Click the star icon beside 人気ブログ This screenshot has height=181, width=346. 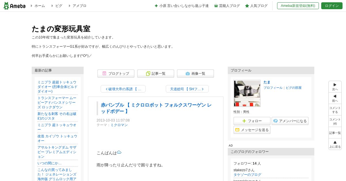247,6
